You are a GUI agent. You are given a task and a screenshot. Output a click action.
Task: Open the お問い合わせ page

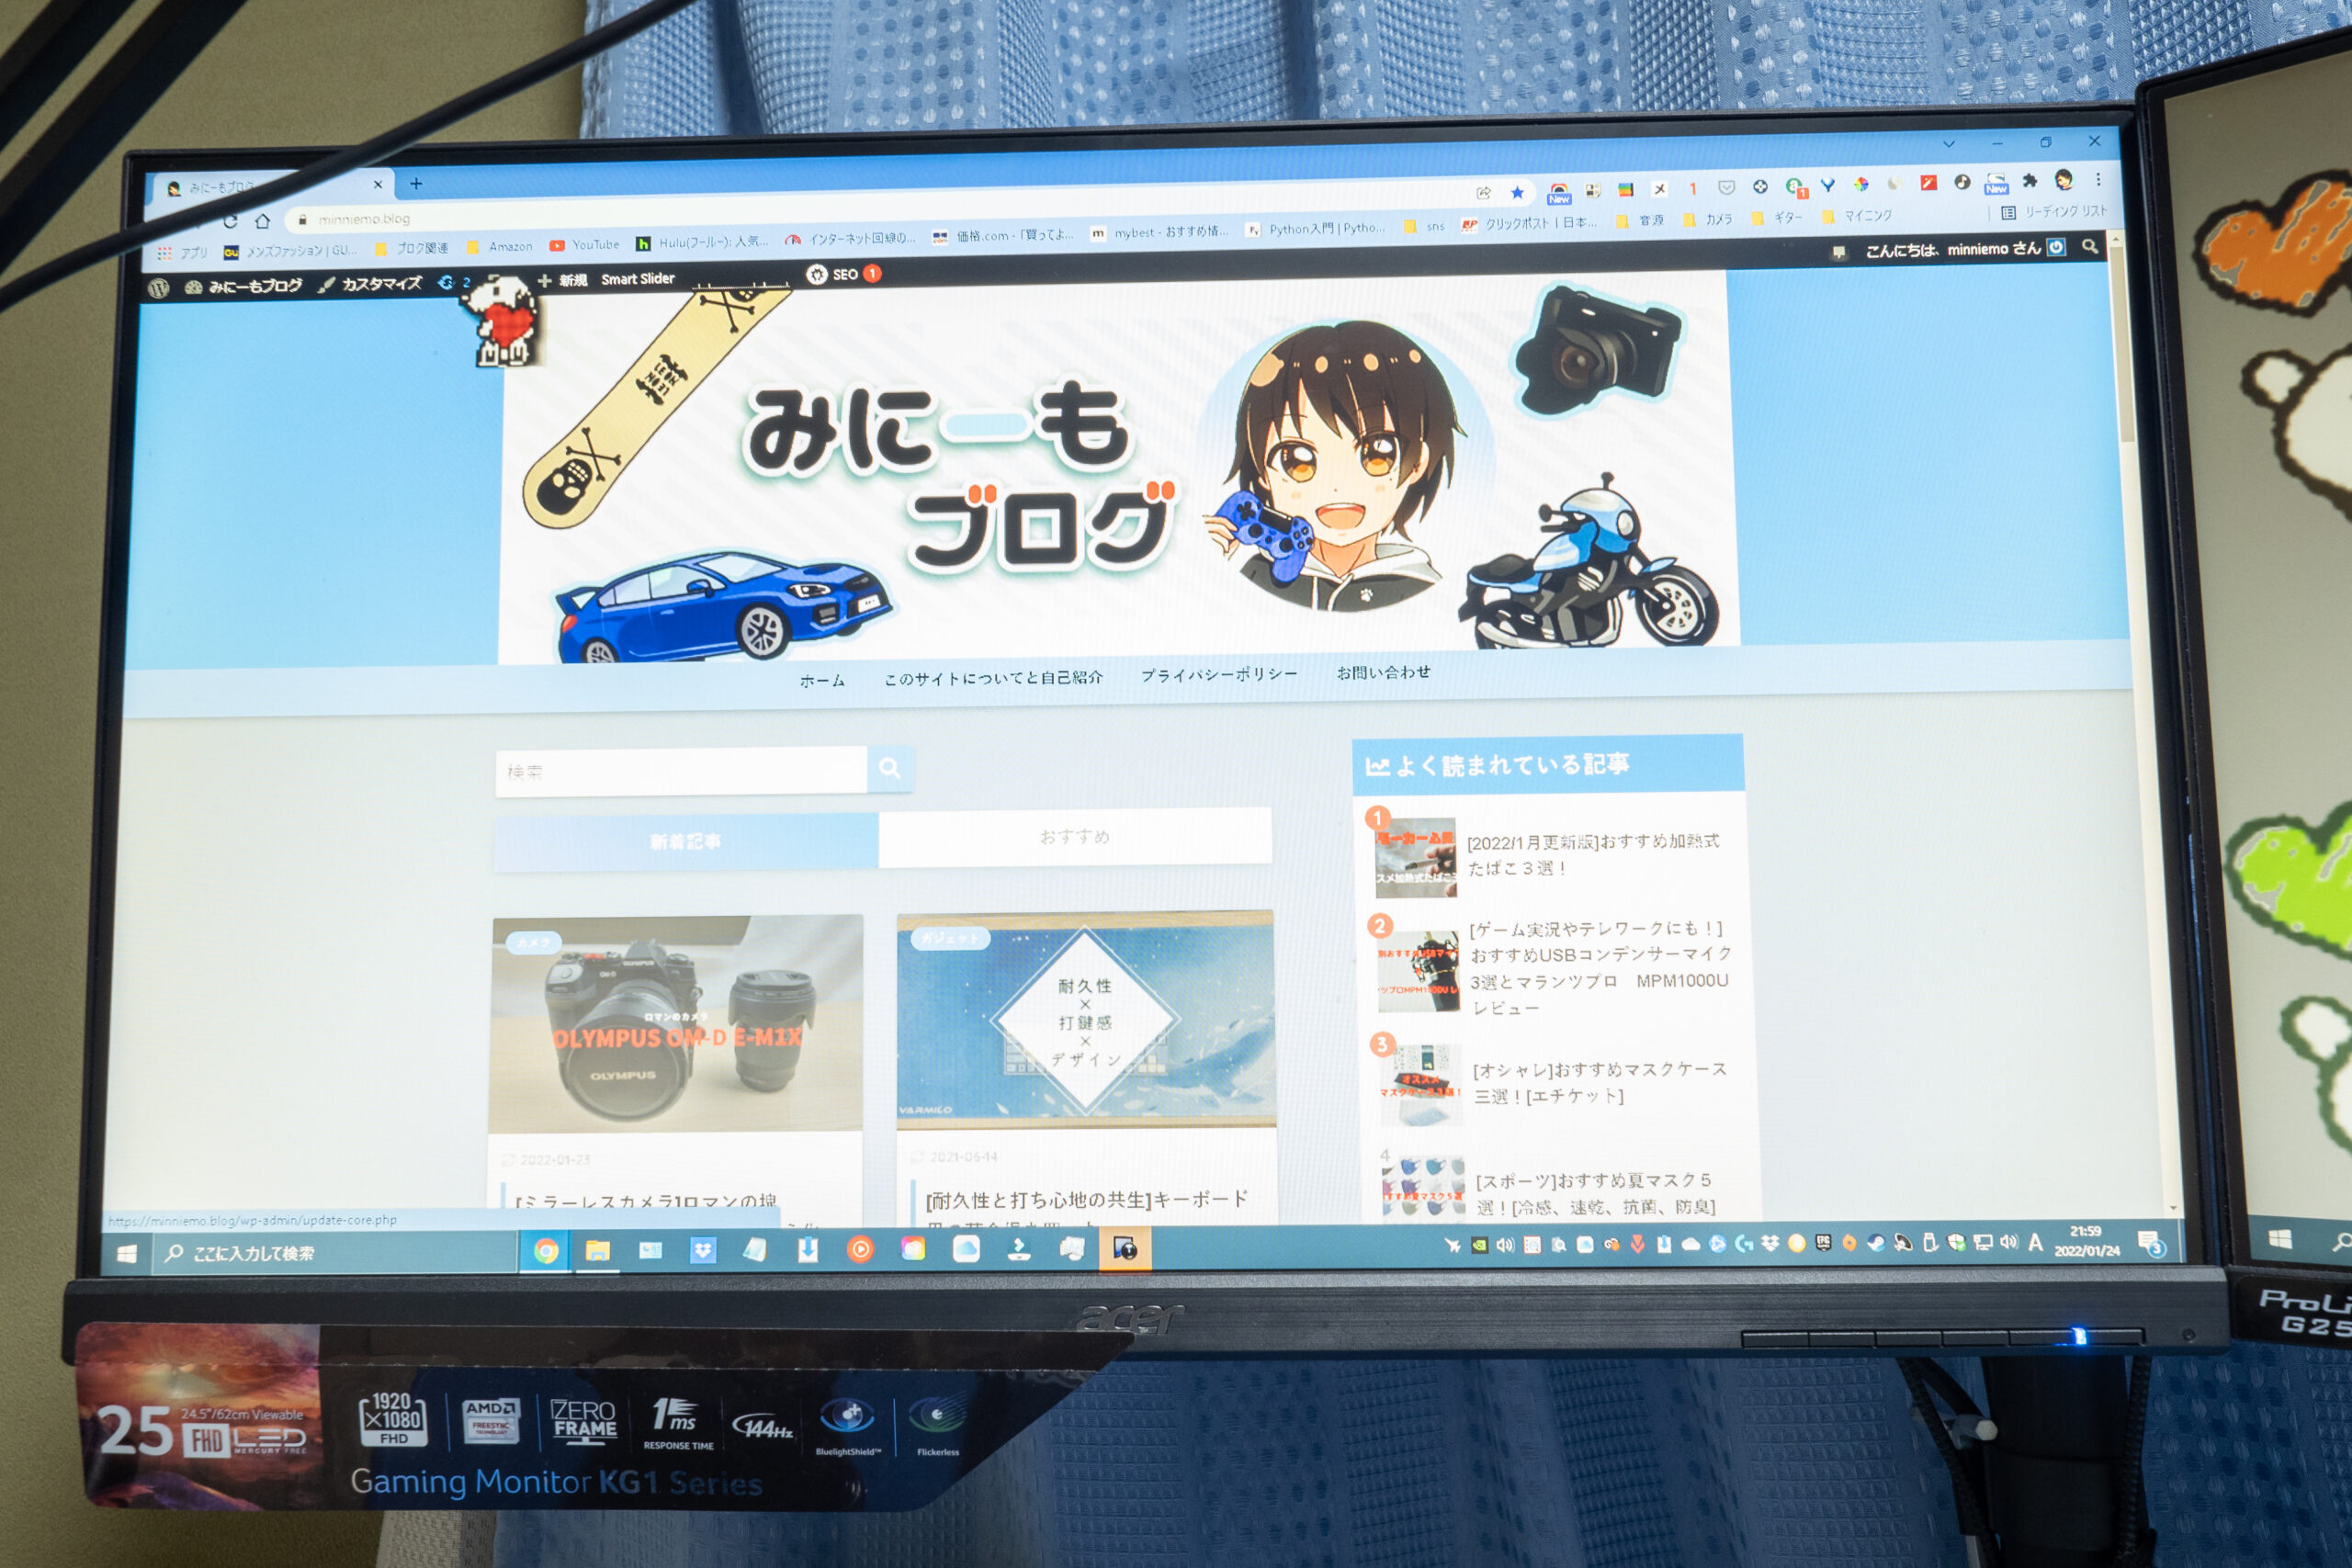1384,672
